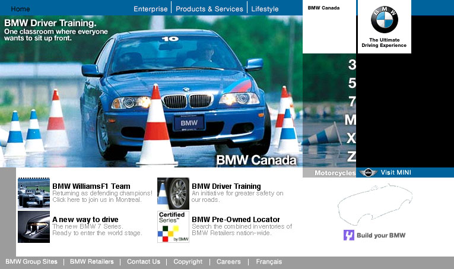The image size is (454, 269).
Task: Open the WilliamsF1 race cars thumbnail
Action: (x=34, y=194)
